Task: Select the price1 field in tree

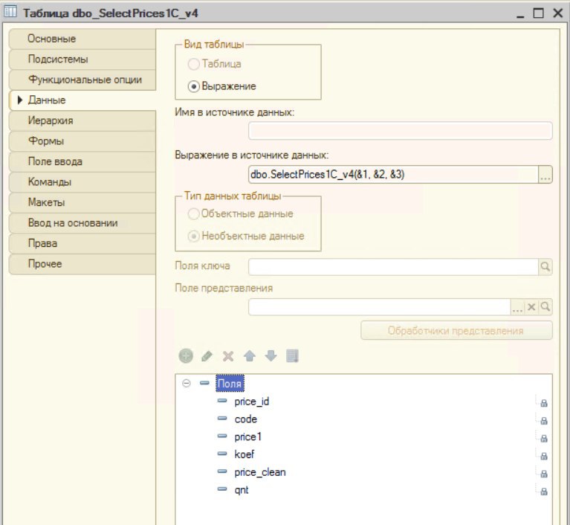Action: point(248,437)
